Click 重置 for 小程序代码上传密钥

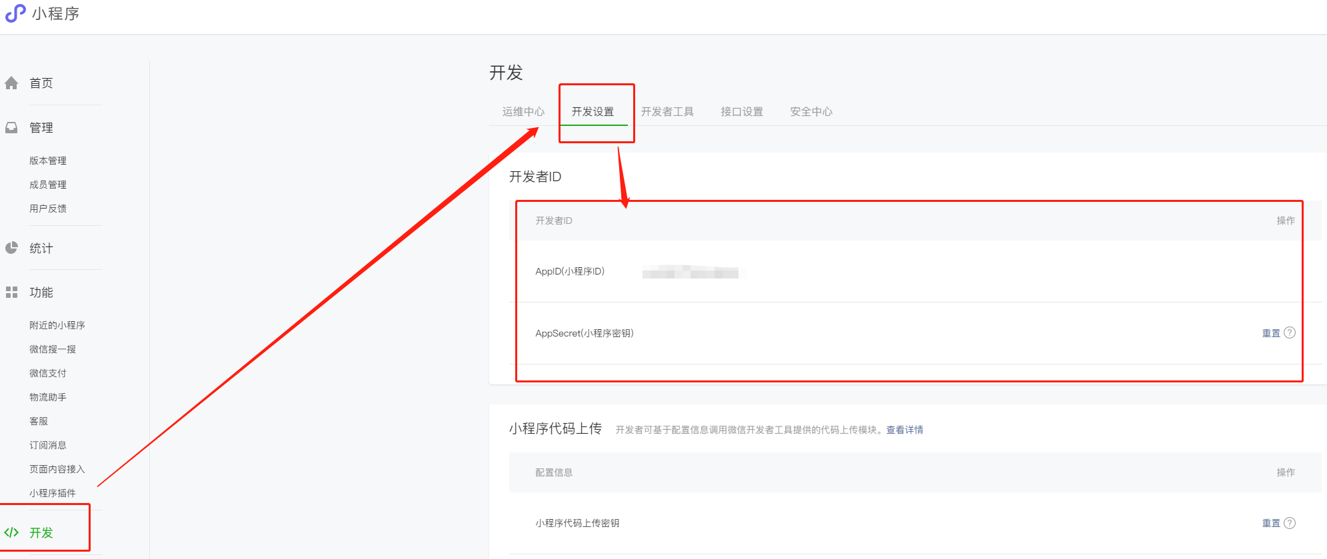(1270, 524)
